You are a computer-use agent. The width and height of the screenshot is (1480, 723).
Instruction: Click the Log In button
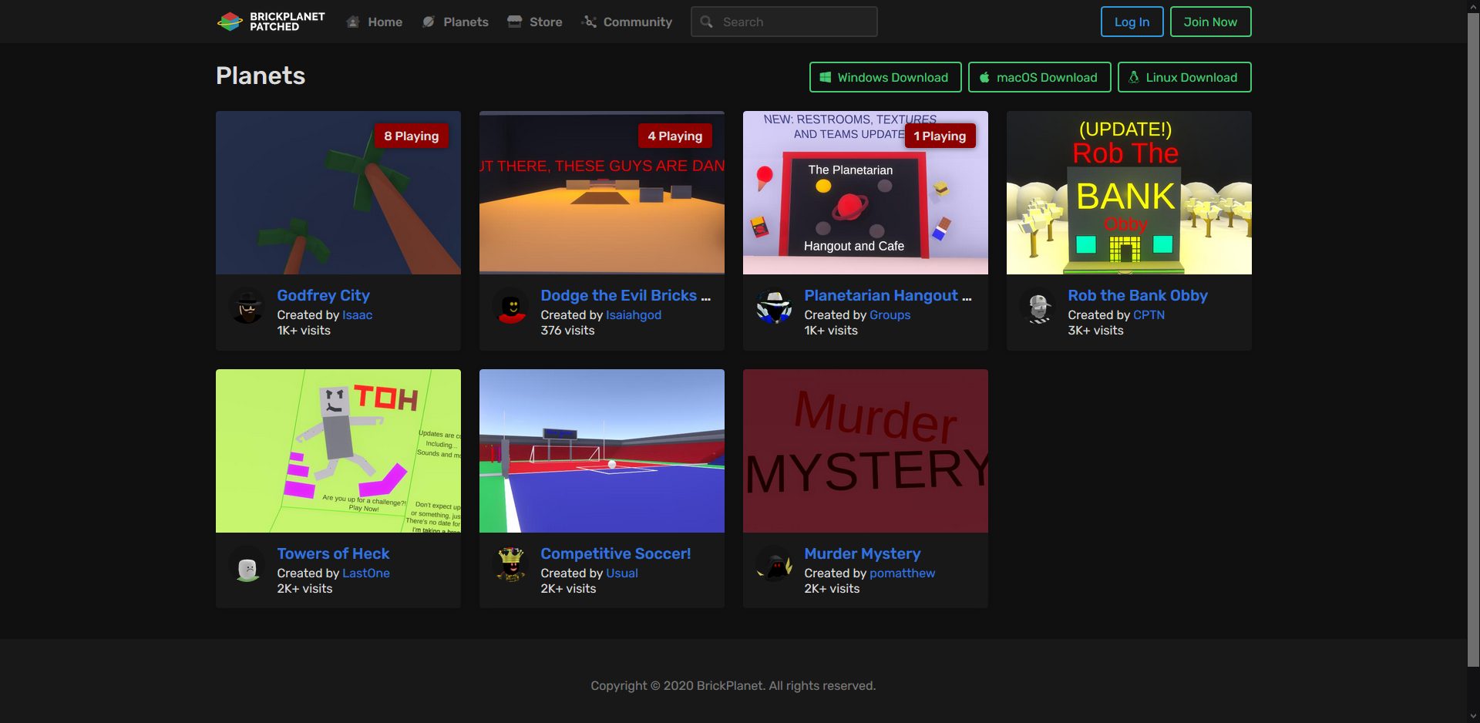(1132, 22)
